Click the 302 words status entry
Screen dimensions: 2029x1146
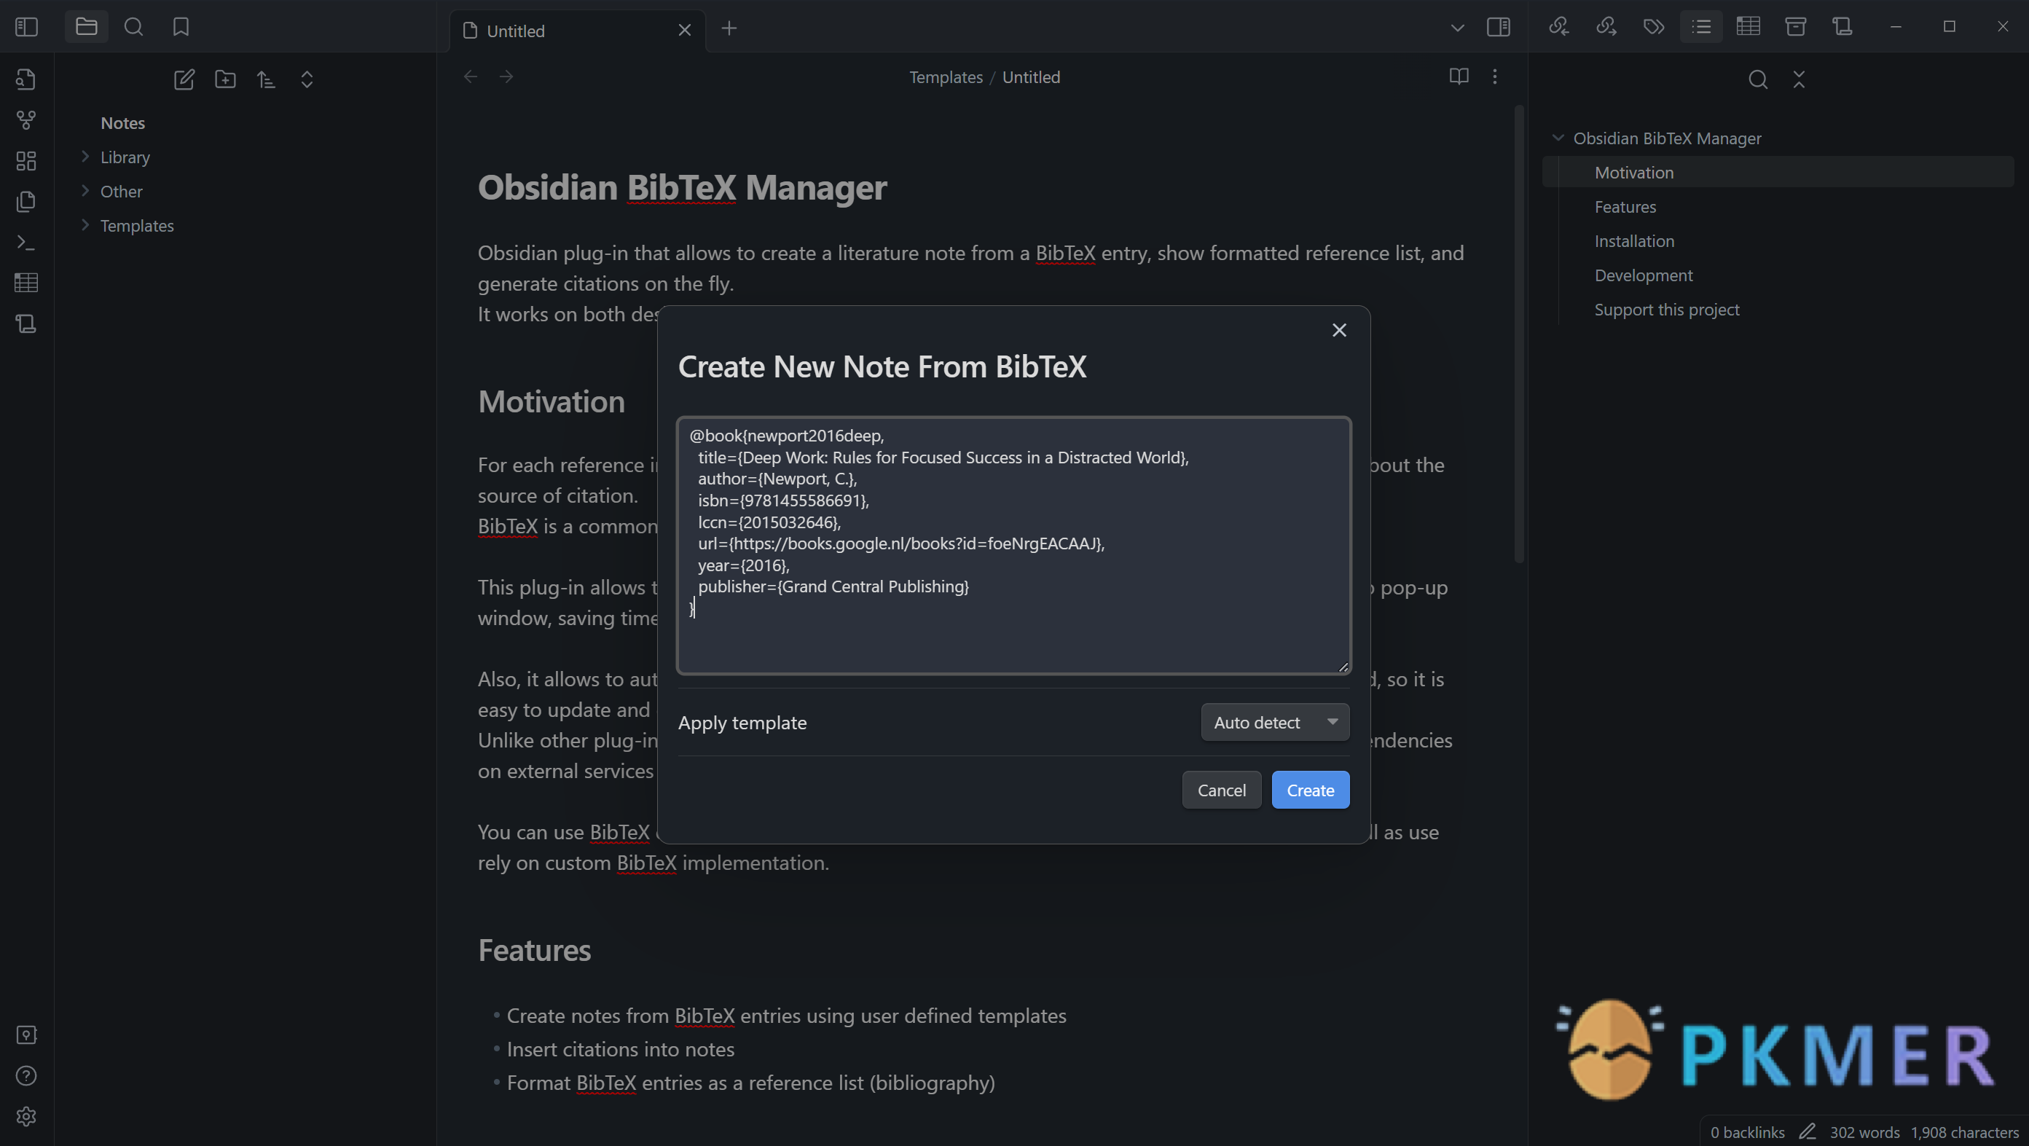coord(1864,1133)
